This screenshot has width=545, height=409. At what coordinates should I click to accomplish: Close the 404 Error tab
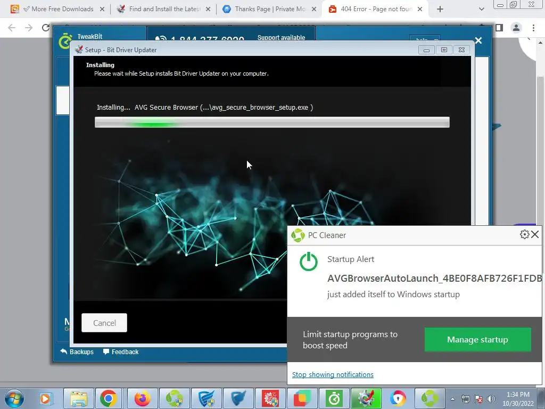click(420, 9)
